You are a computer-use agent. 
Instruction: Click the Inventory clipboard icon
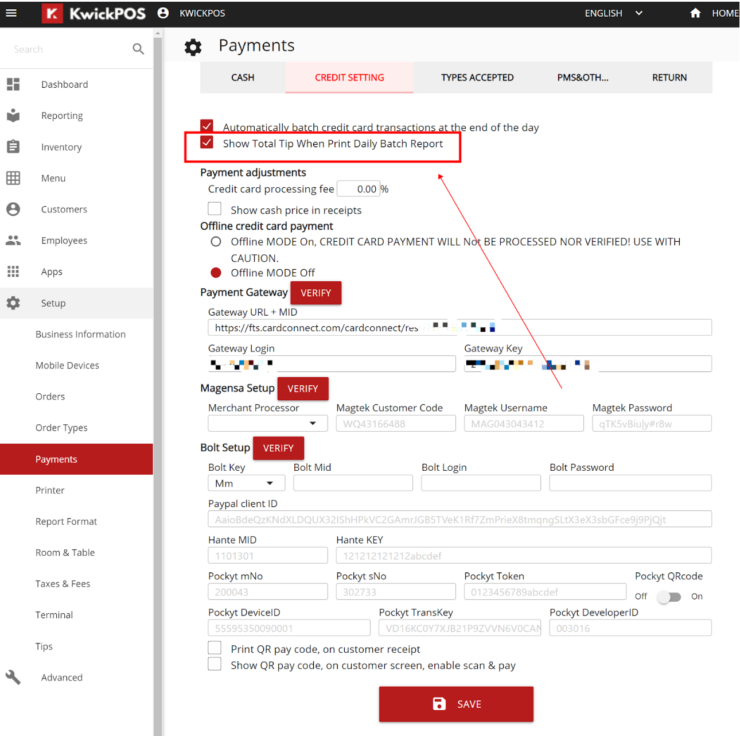(x=13, y=147)
